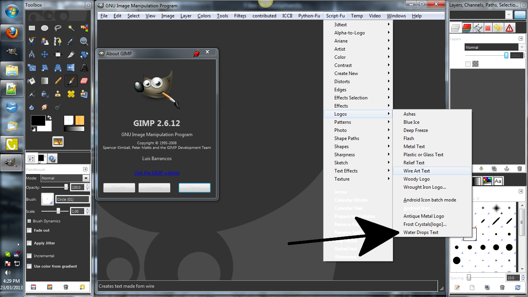Choose Water Drops Text logo script

(432, 232)
